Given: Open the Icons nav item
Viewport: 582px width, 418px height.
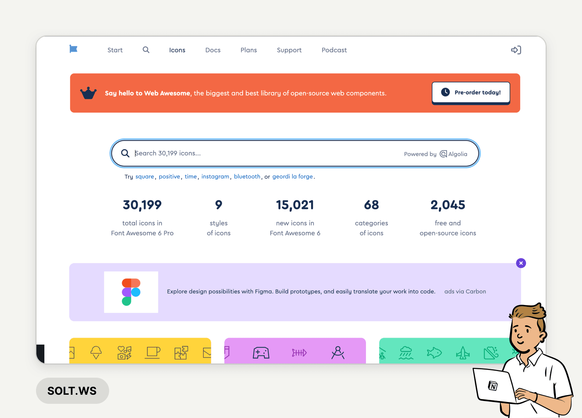Looking at the screenshot, I should coord(177,50).
